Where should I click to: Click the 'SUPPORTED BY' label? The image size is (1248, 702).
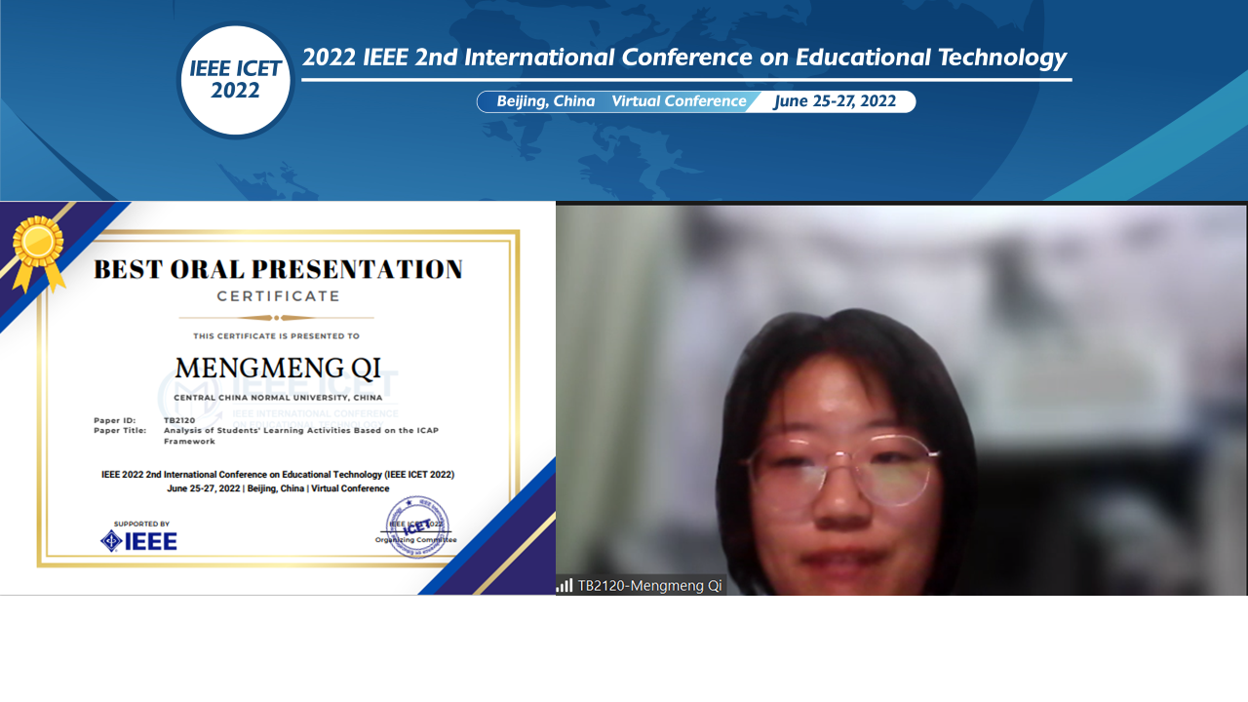(x=141, y=524)
